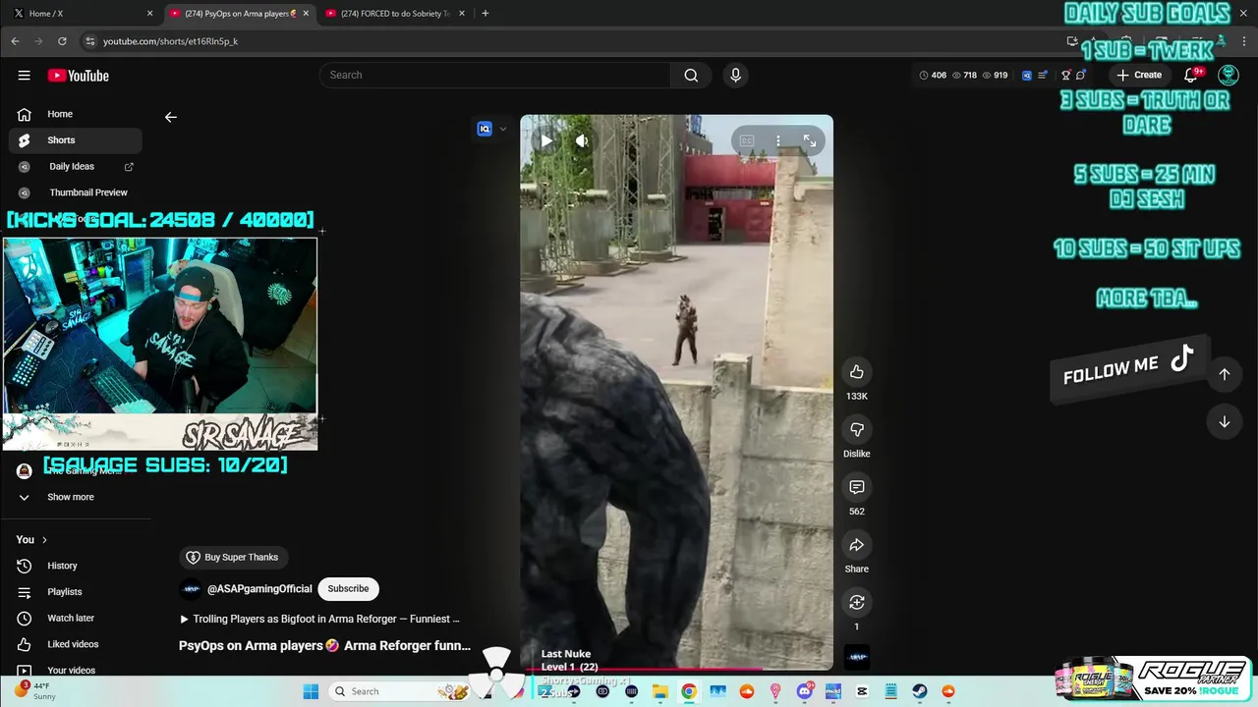Close the Home / X browser tab
Viewport: 1258px width, 707px height.
click(149, 13)
